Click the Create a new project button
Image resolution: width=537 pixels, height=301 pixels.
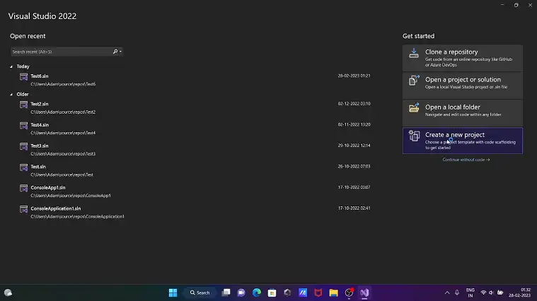click(x=462, y=141)
